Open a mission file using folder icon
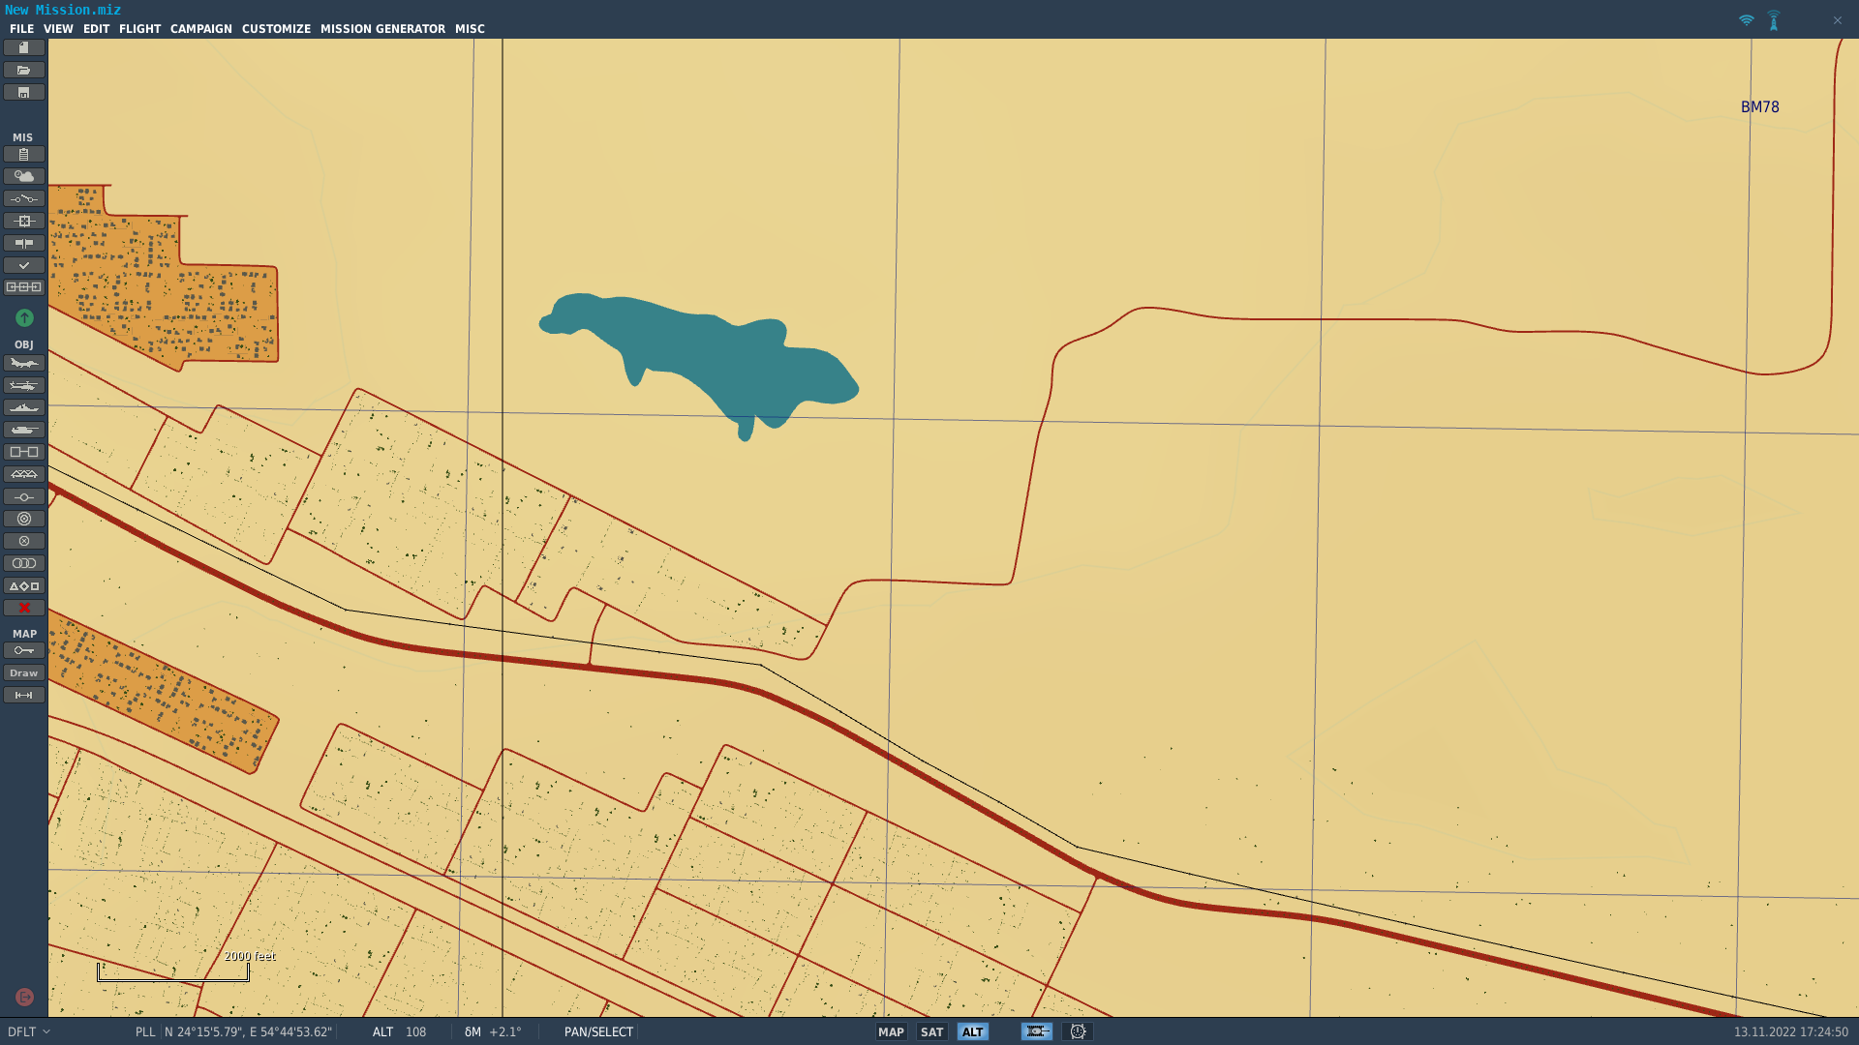The image size is (1859, 1045). (x=23, y=70)
